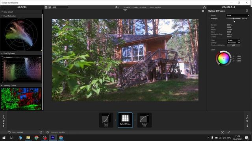This screenshot has height=141, width=252.
Task: Click the downward triangle marker above the preview
Action: [x=125, y=10]
